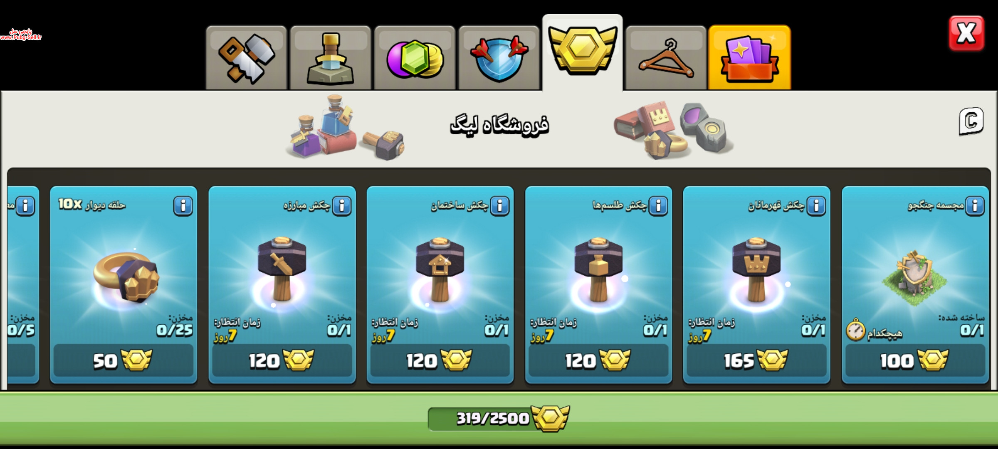This screenshot has height=449, width=998.
Task: Show info for the 10x wall ring item
Action: click(x=183, y=206)
